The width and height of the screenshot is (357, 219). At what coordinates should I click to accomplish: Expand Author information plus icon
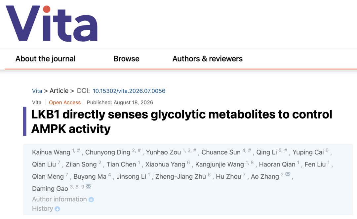(x=91, y=200)
